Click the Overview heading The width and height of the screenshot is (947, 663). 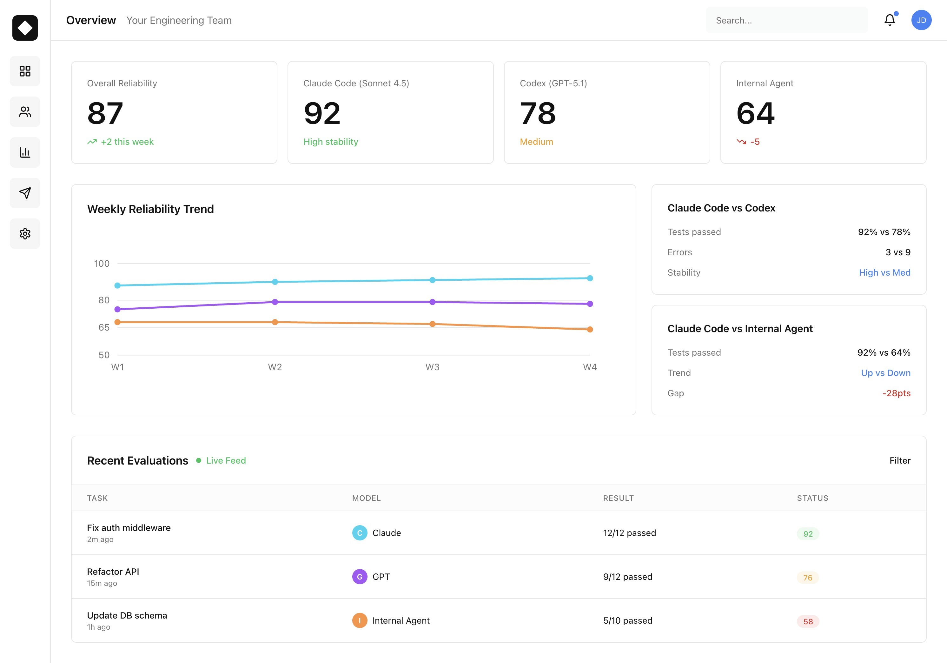(x=91, y=20)
